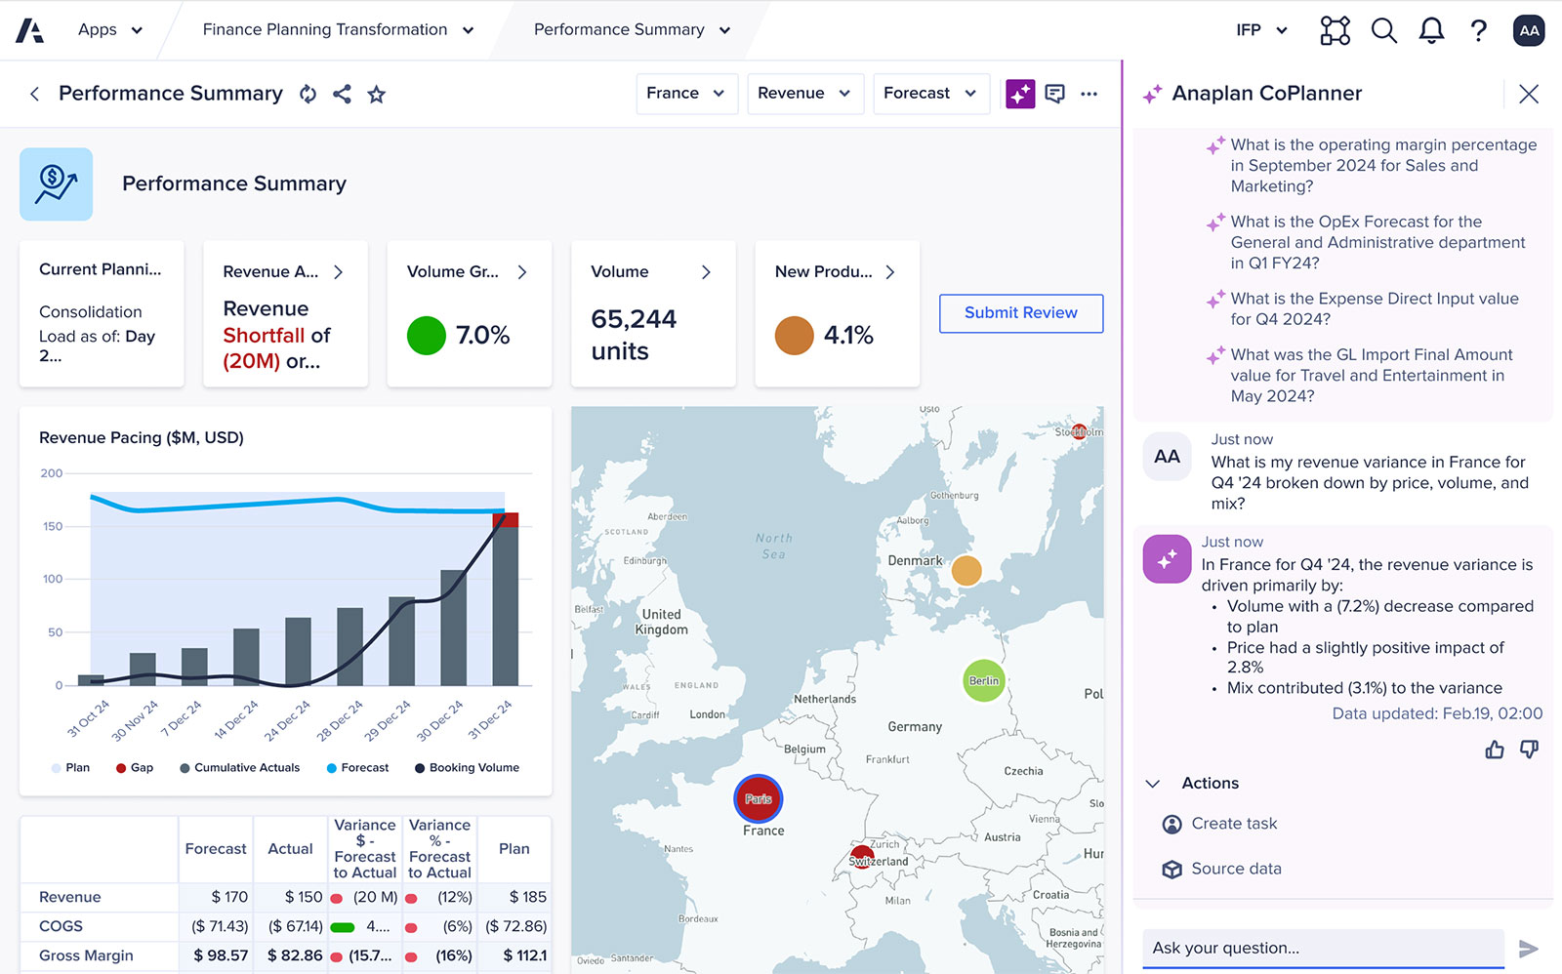This screenshot has width=1562, height=974.
Task: Click the thumbs down feedback icon
Action: point(1529,750)
